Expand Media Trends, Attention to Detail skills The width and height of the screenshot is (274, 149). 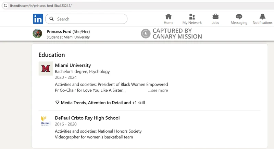click(x=103, y=103)
